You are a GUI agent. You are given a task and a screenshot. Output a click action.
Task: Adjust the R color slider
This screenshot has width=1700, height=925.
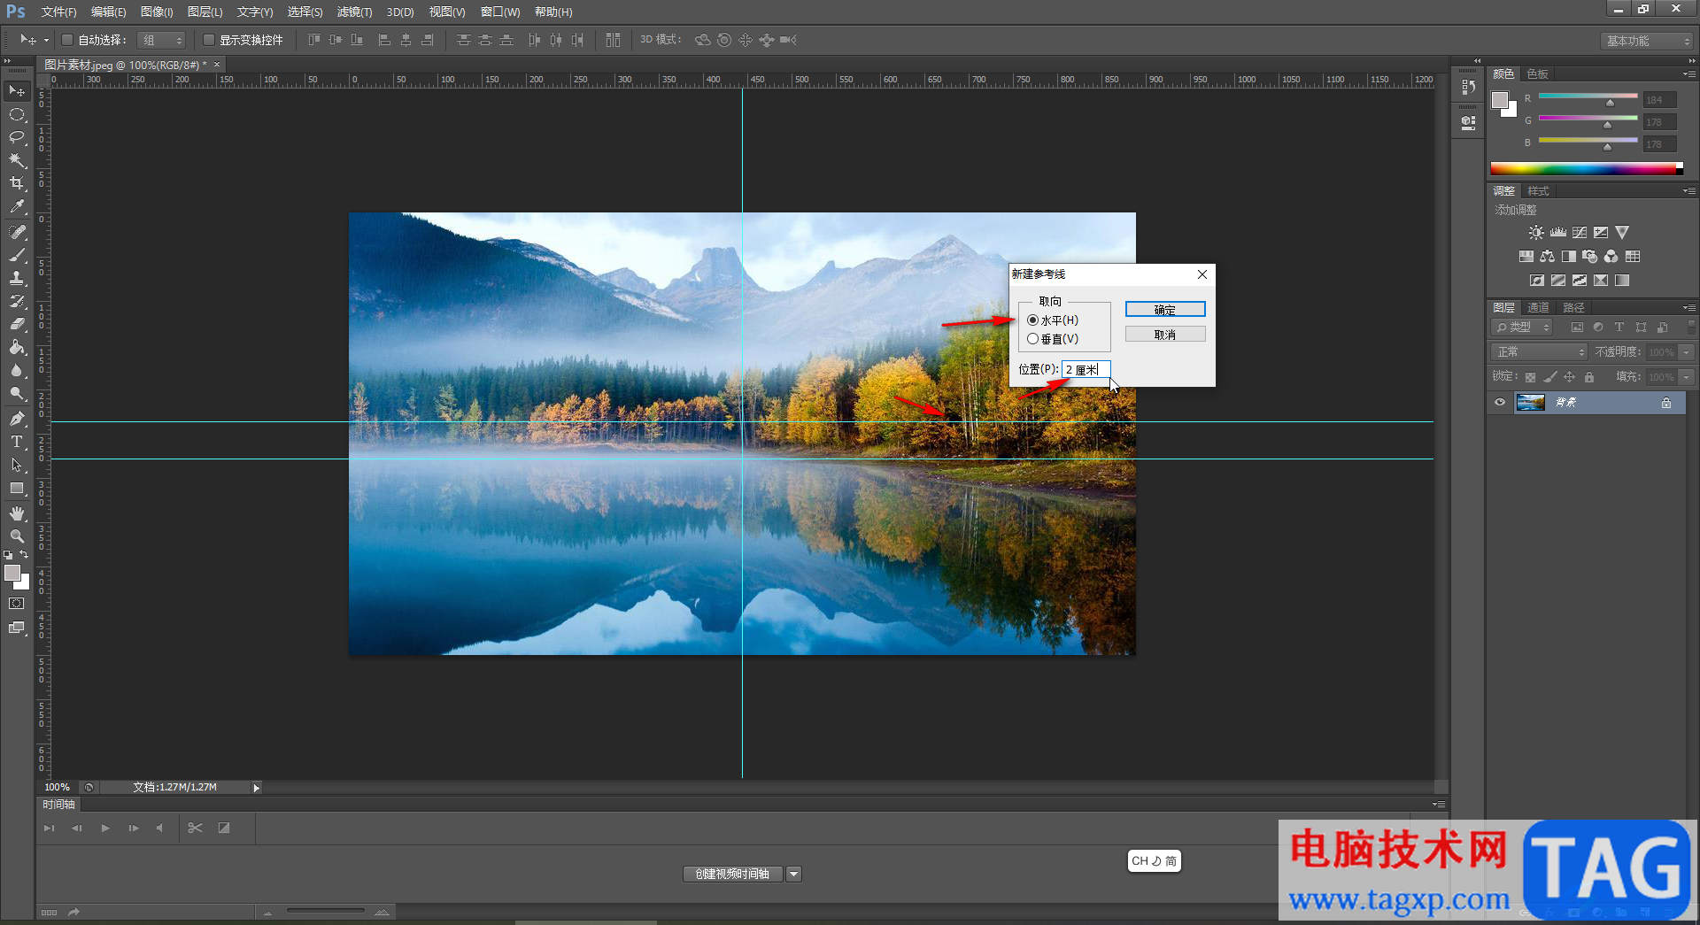tap(1610, 103)
